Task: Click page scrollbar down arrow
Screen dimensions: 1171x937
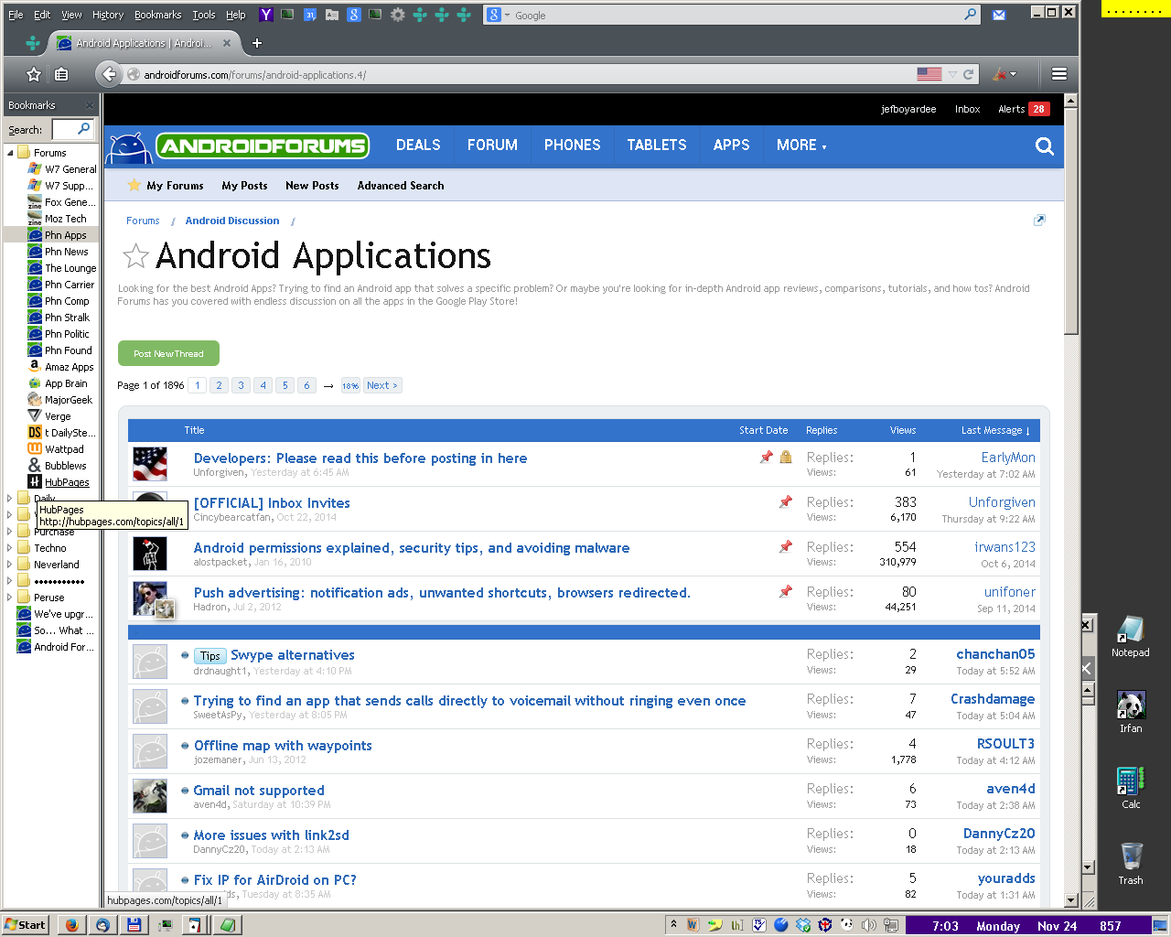Action: [1070, 901]
